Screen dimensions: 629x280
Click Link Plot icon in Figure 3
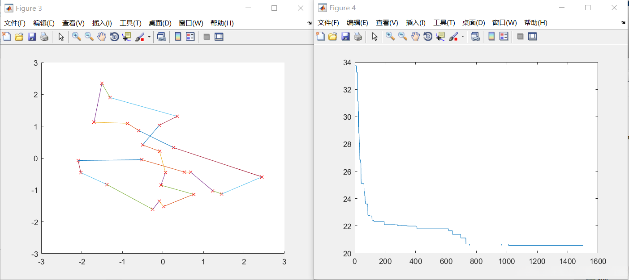pyautogui.click(x=162, y=37)
